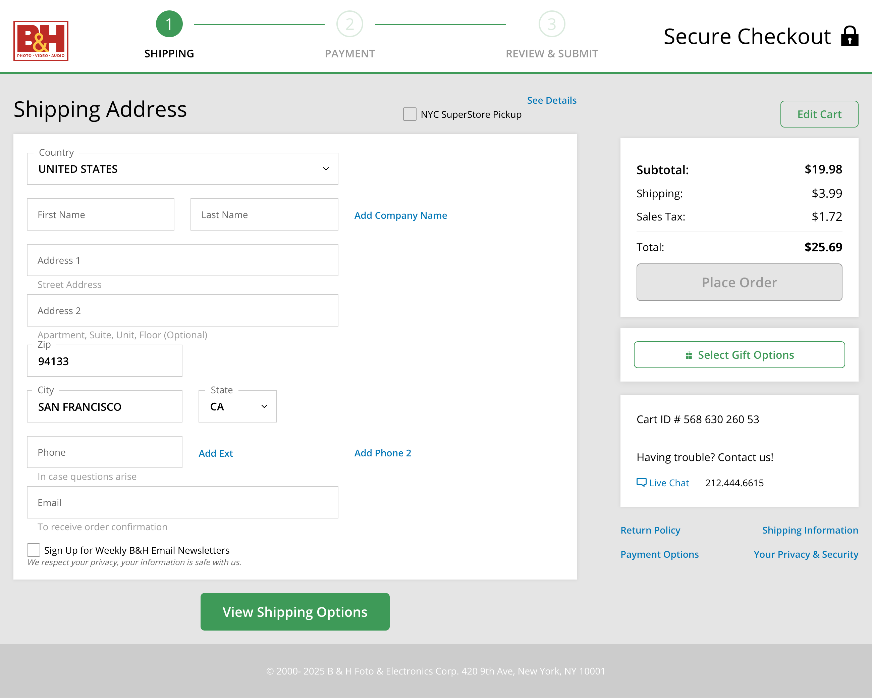Expand the State dropdown showing CA
Viewport: 872px width, 698px height.
pyautogui.click(x=237, y=406)
